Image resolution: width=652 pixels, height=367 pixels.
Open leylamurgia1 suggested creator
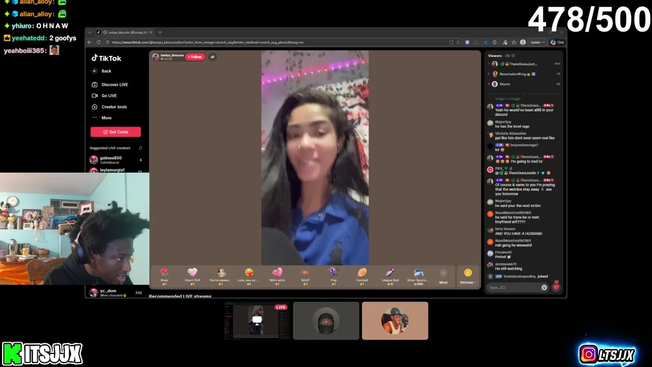(116, 170)
